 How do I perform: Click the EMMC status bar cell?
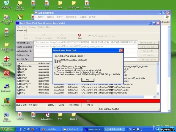click(51, 105)
